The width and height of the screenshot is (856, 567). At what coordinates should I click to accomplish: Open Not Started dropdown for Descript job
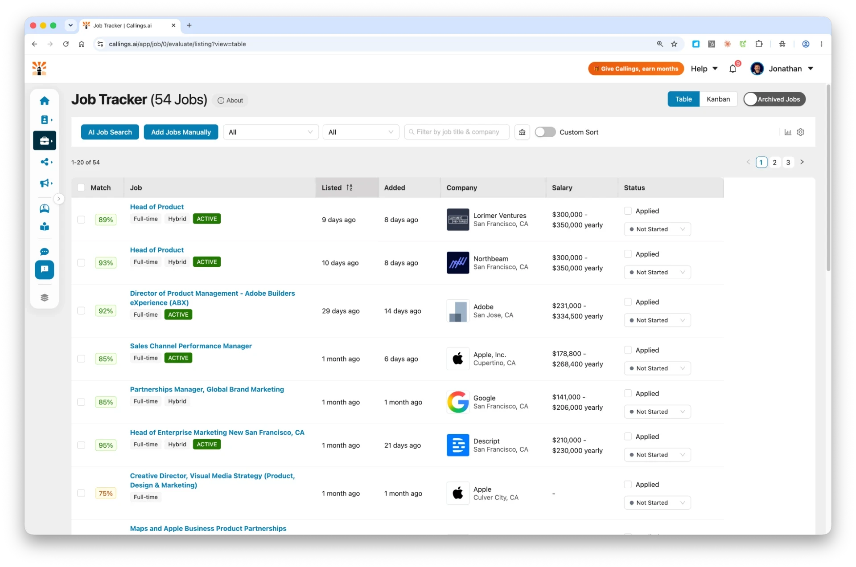point(657,455)
